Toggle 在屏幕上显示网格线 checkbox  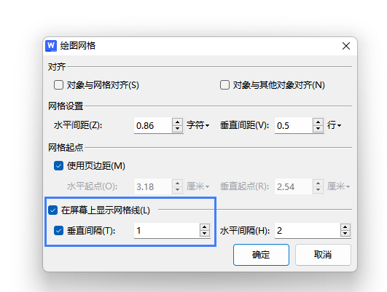click(x=52, y=210)
